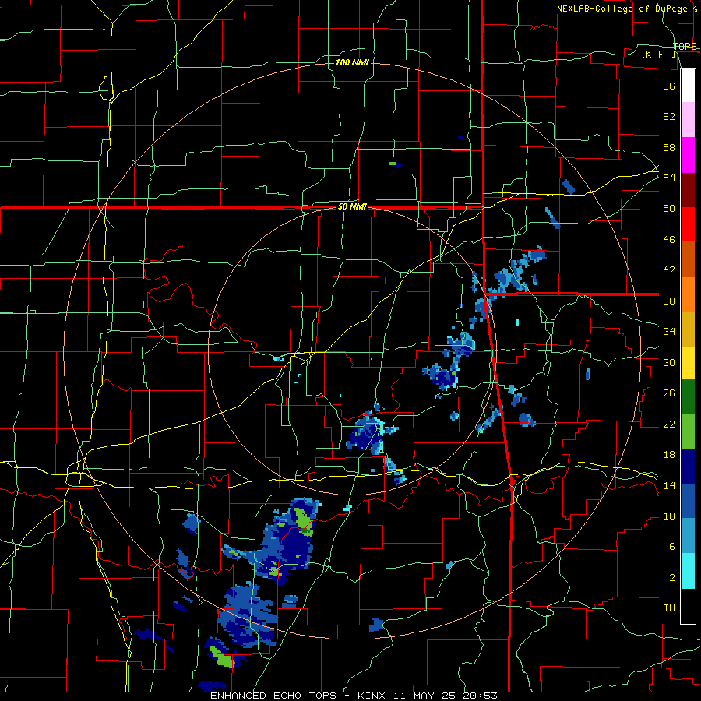Click the navy blue legend swatch

[688, 467]
